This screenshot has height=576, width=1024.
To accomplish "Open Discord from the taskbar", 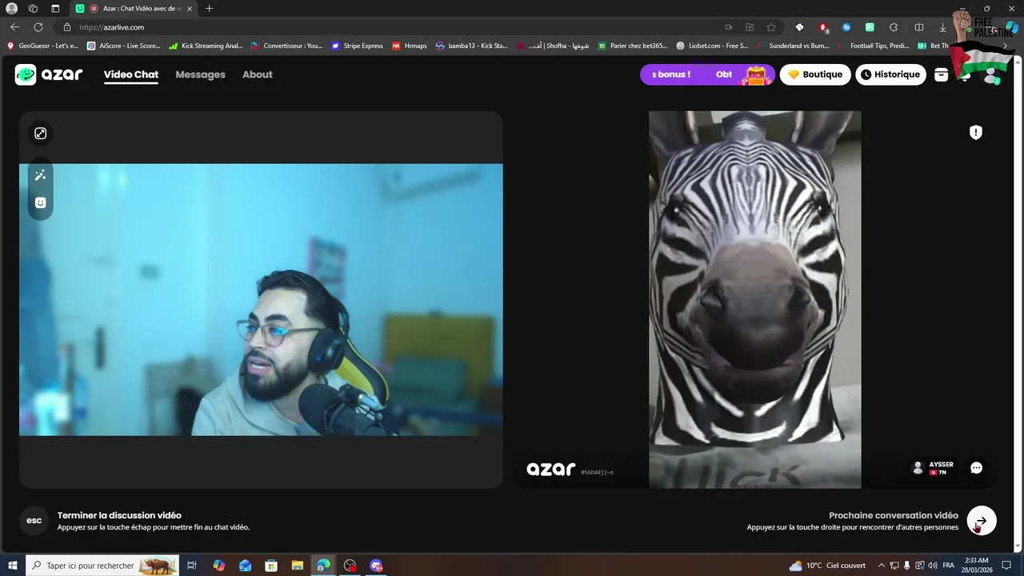I will pos(376,566).
